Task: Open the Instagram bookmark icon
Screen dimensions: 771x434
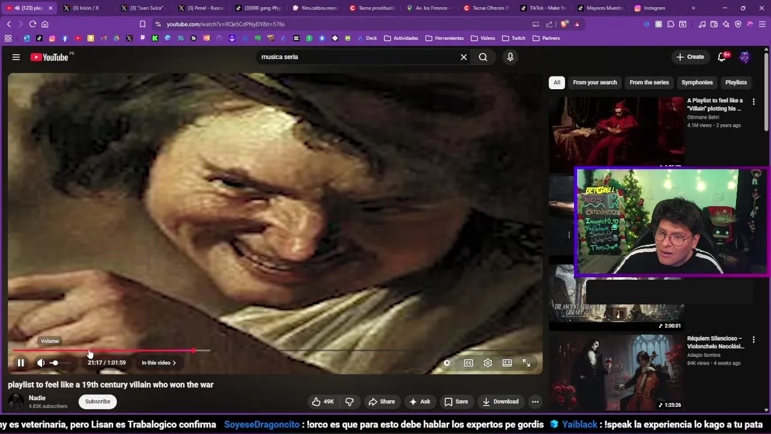Action: click(x=52, y=38)
